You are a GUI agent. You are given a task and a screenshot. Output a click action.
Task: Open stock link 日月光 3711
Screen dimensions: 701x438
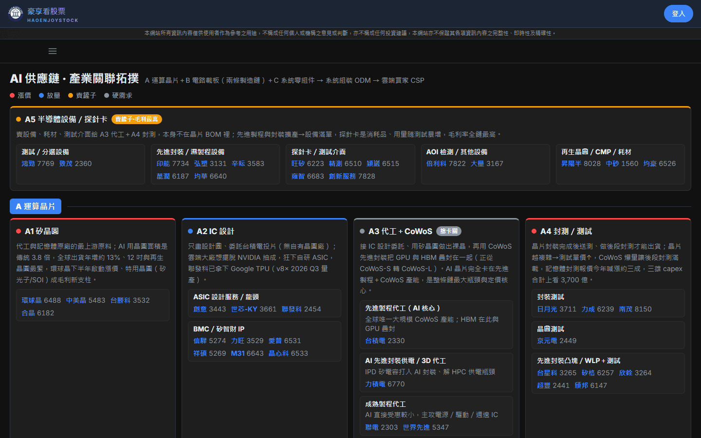pos(557,309)
